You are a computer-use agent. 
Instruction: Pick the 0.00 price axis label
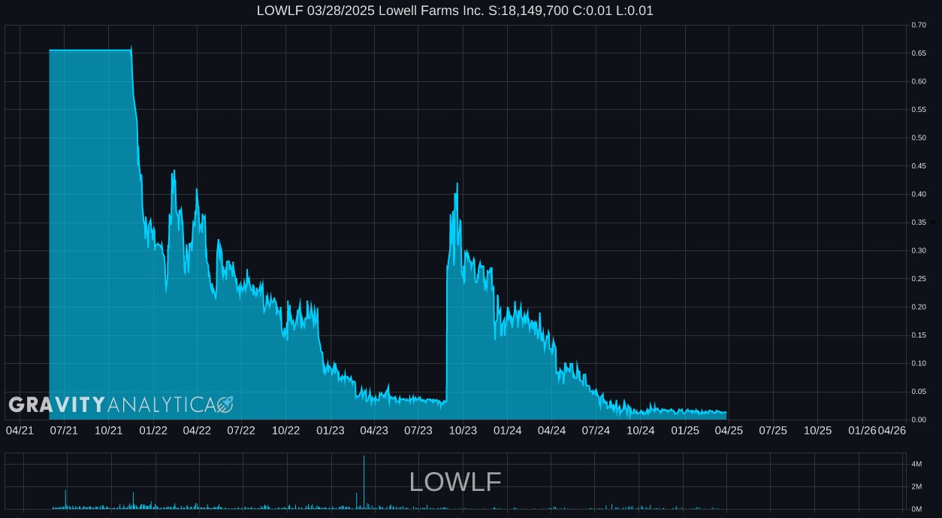(919, 420)
